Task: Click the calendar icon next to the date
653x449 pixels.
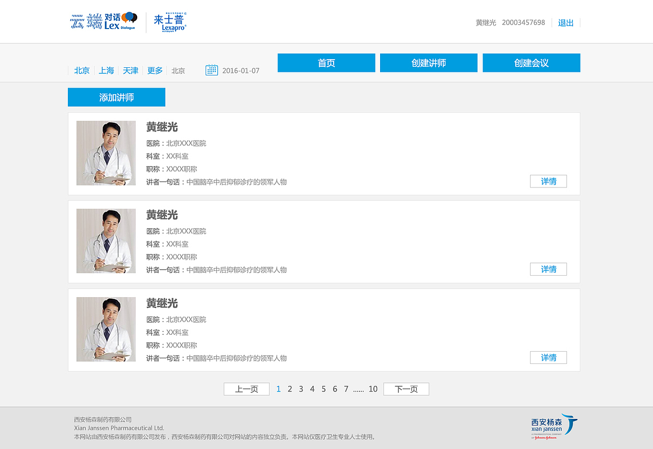Action: (x=211, y=70)
